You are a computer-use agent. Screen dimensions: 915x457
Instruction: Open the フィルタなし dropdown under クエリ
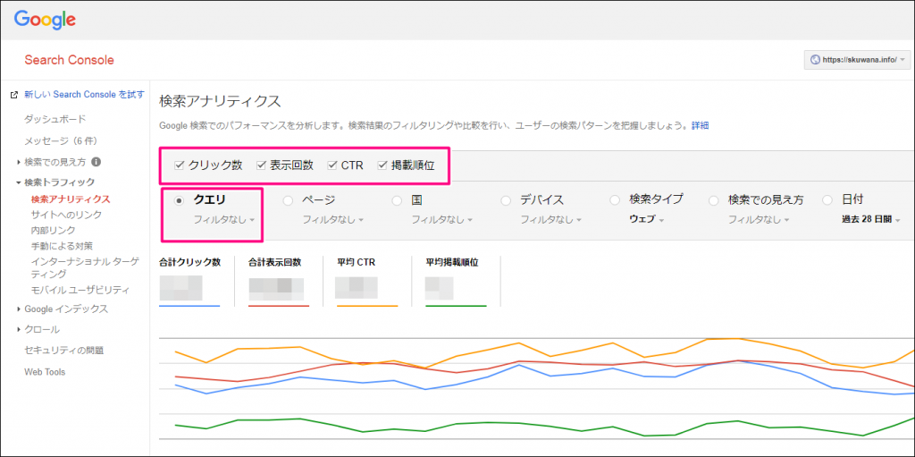click(224, 220)
